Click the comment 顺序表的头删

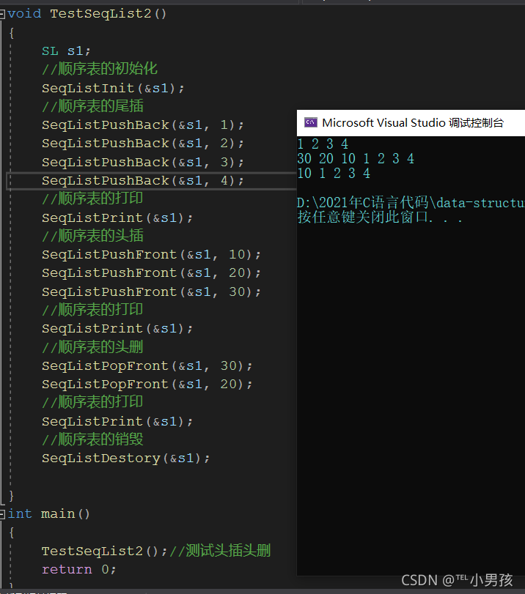[92, 347]
